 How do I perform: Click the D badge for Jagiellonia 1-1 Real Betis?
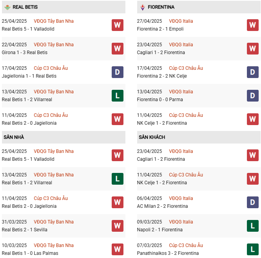click(118, 72)
